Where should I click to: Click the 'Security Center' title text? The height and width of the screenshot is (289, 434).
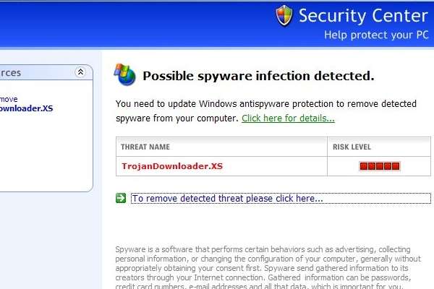[363, 15]
